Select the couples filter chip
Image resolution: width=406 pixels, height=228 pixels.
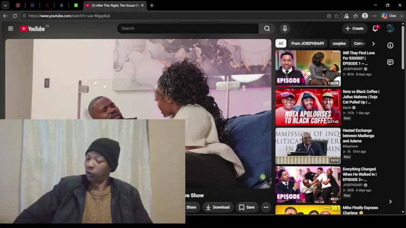339,43
